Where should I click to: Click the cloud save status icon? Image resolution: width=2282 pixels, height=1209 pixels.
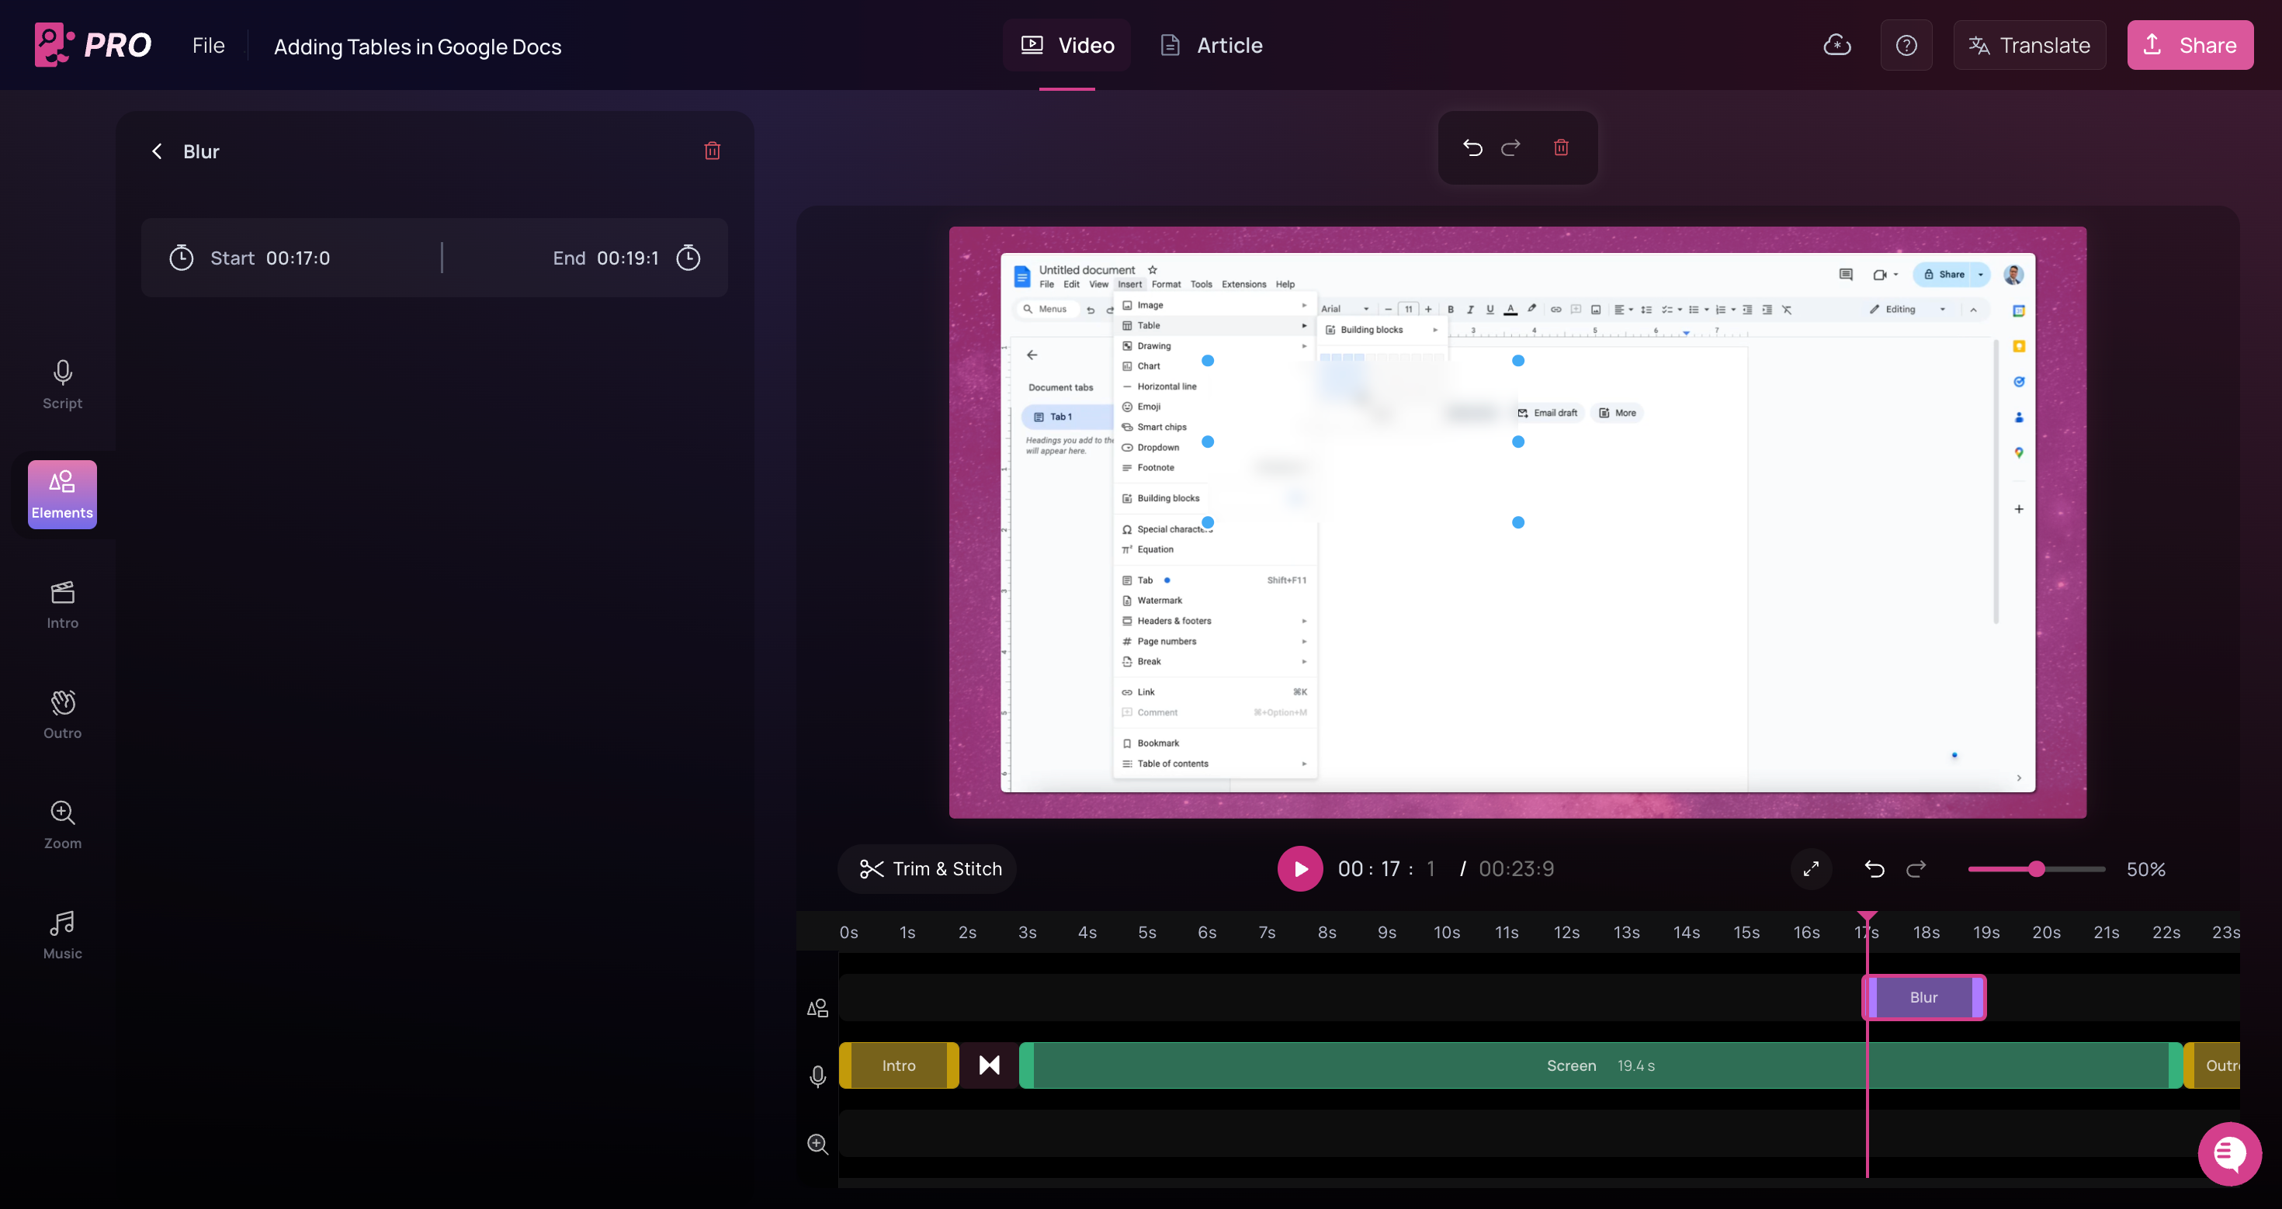(1836, 45)
